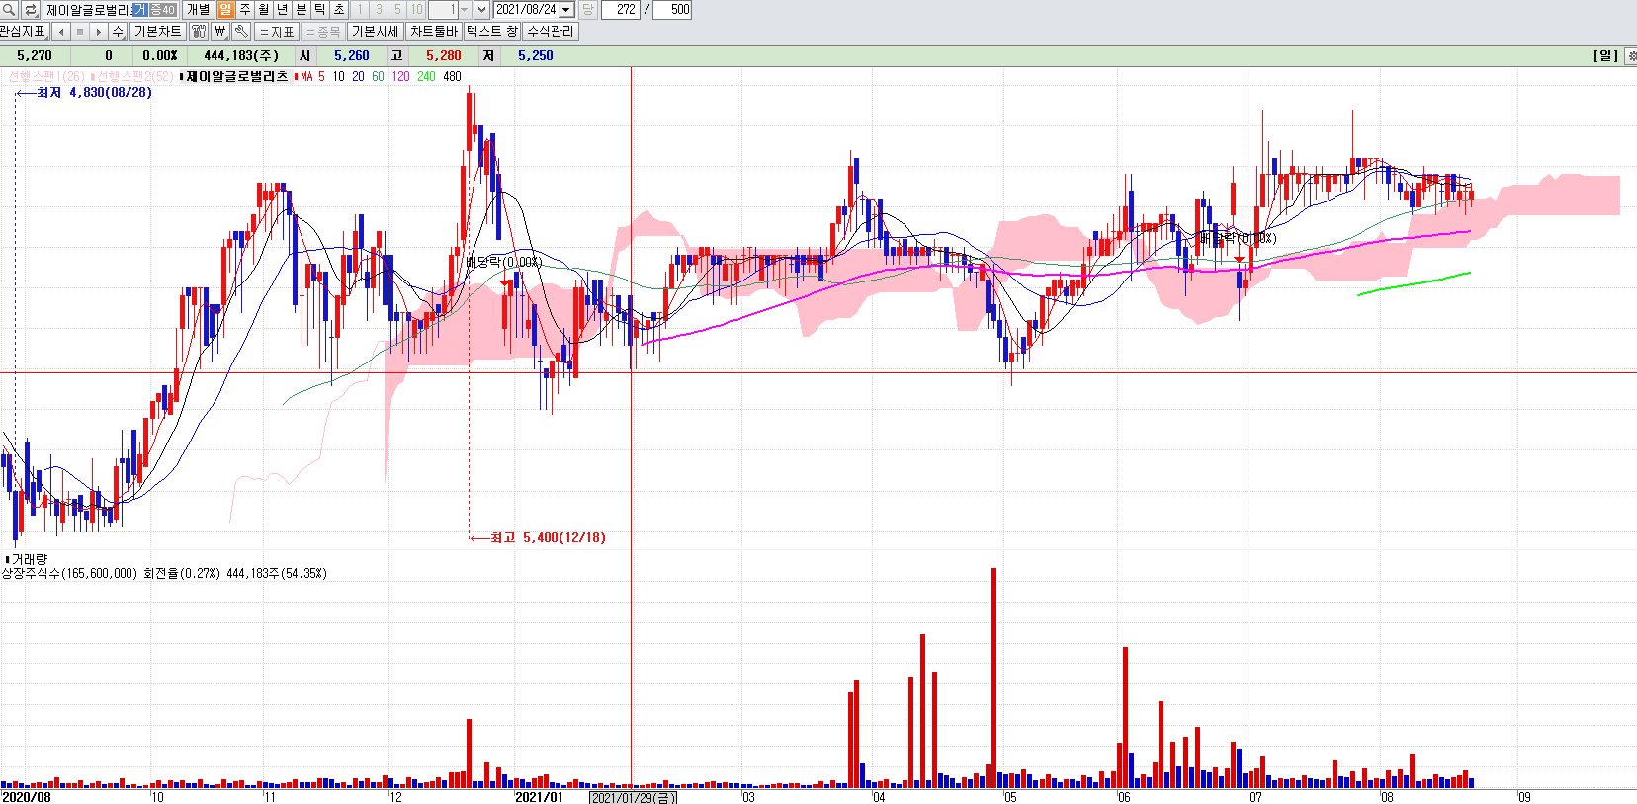Open the =종목 stocks menu
This screenshot has width=1637, height=804.
tap(323, 32)
